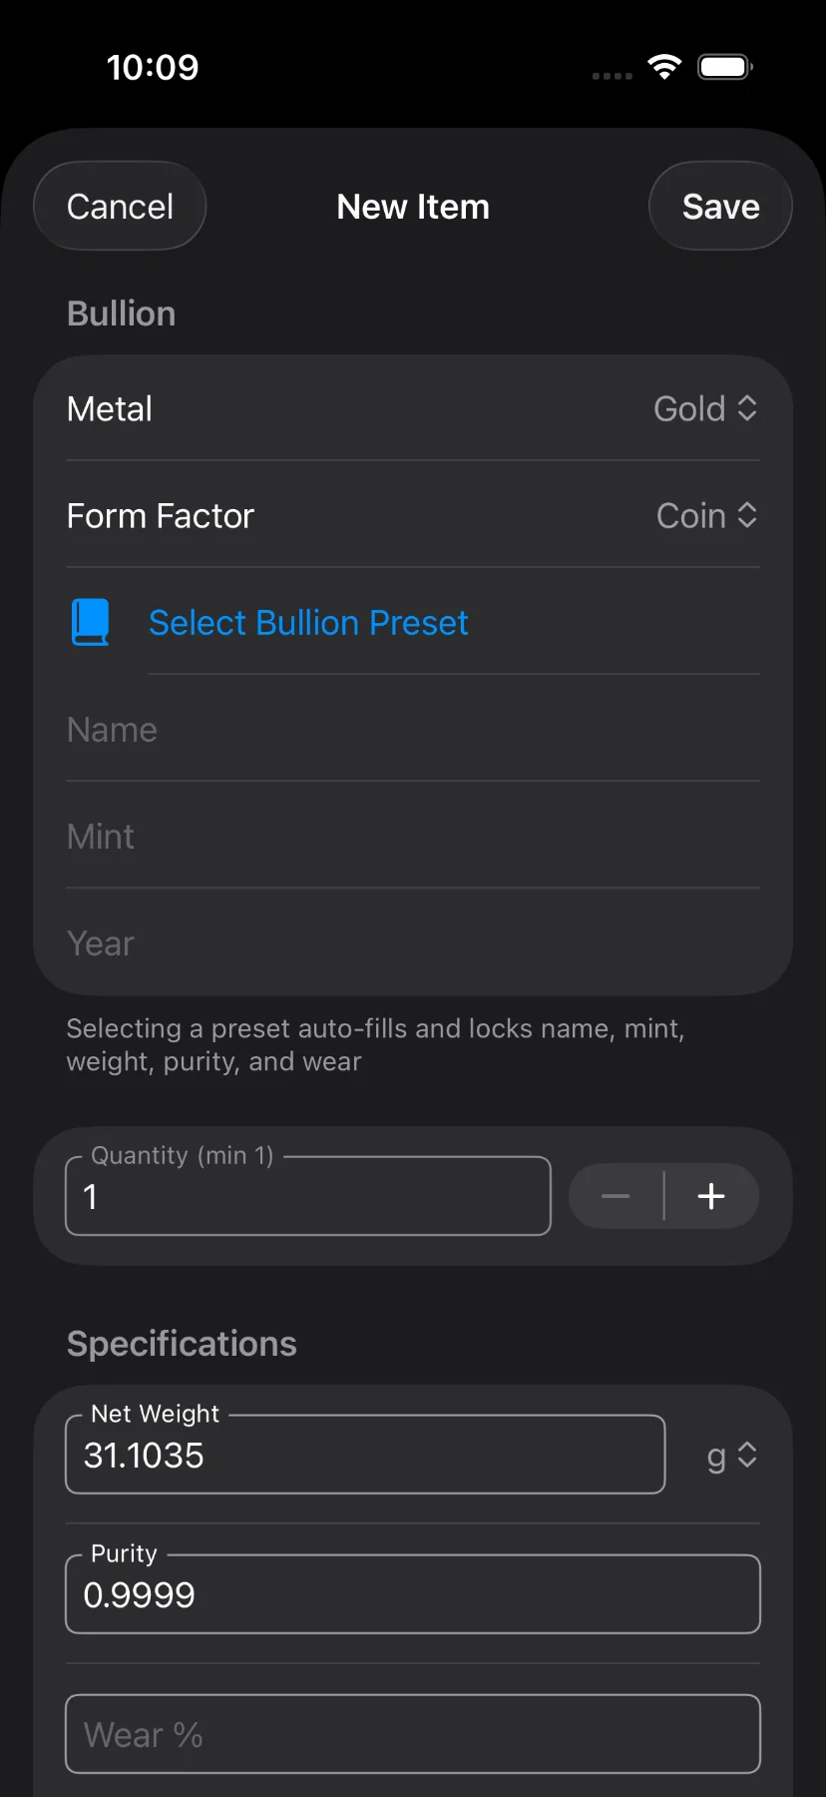Save the new item

[720, 206]
